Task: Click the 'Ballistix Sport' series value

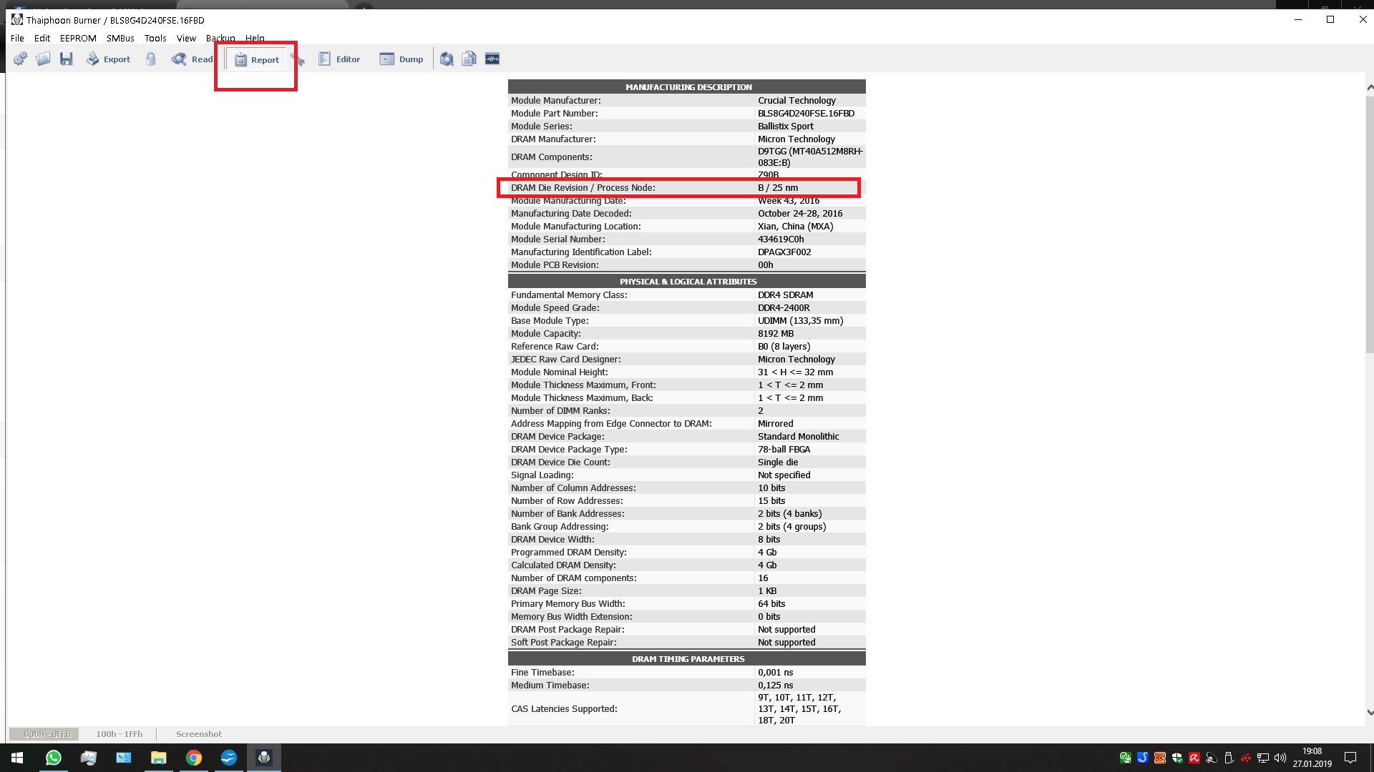Action: (x=785, y=127)
